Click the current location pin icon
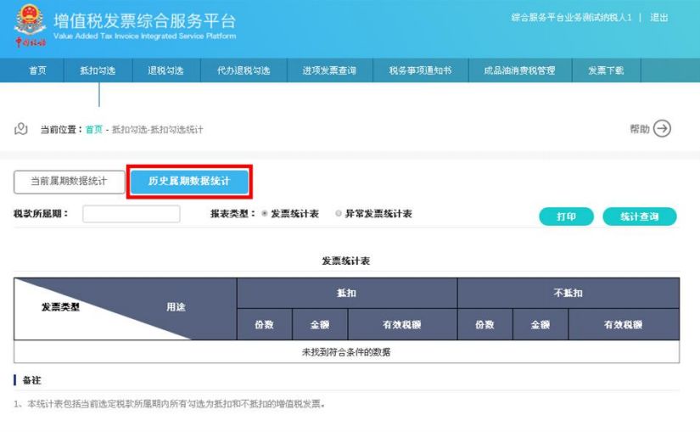Screen dimensions: 700x432 point(22,129)
